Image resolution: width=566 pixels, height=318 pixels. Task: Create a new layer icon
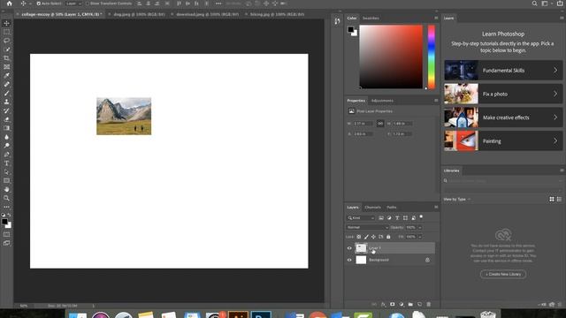(x=419, y=304)
